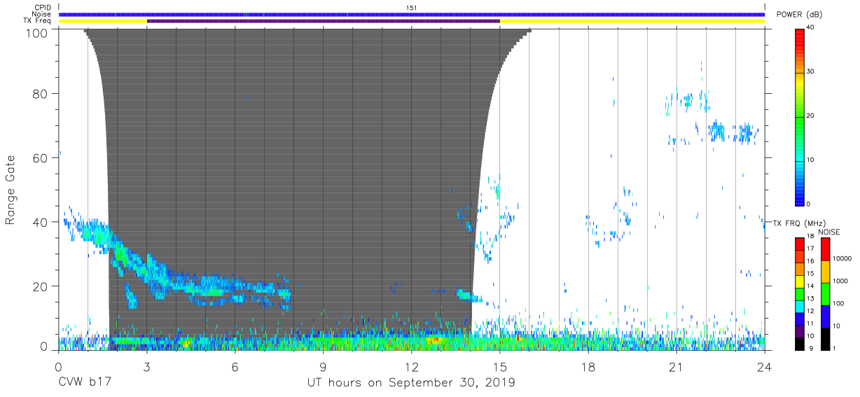Click the 100 tick on the Range Gate axis
Image resolution: width=860 pixels, height=397 pixels.
point(38,32)
